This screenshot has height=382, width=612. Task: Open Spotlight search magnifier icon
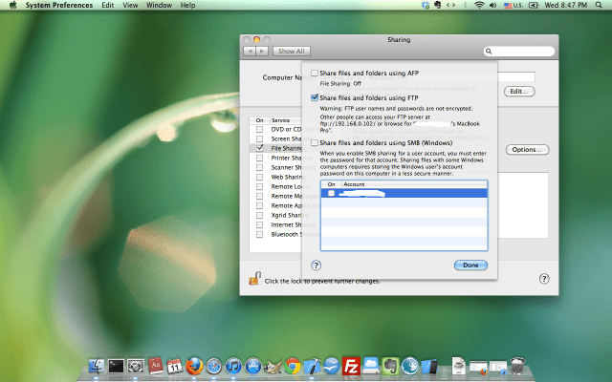pyautogui.click(x=600, y=6)
